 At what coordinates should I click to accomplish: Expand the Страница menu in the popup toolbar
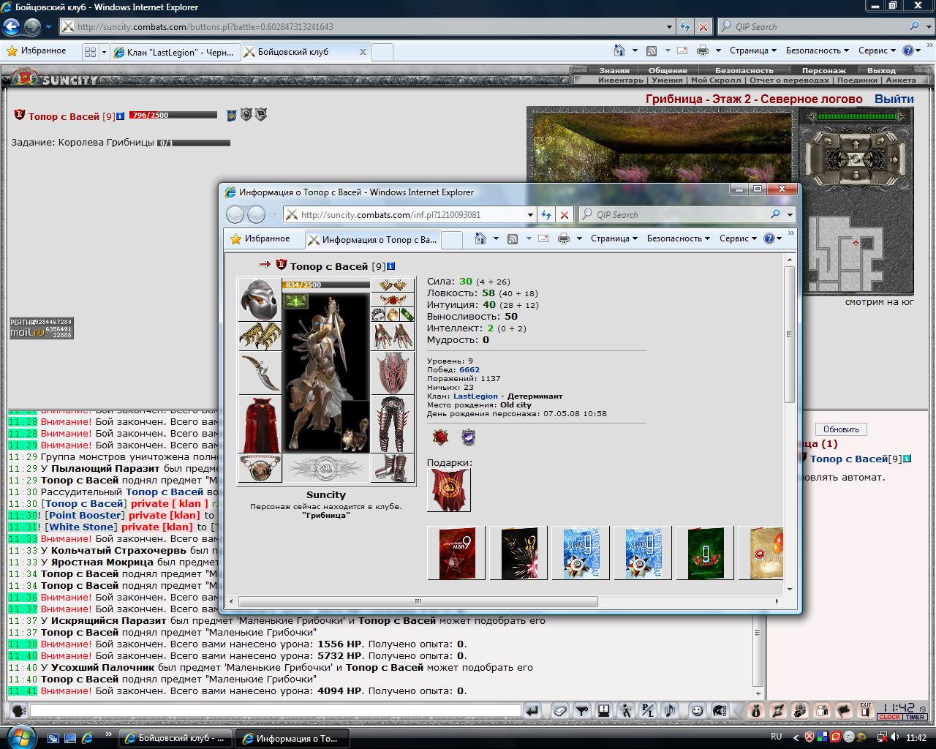coord(614,238)
